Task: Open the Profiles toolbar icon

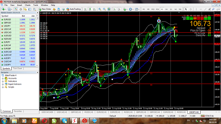Action: click(x=9, y=9)
